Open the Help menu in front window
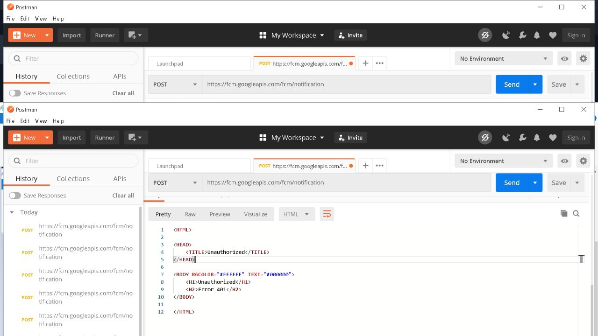Screen dimensions: 598x336 click(x=58, y=121)
